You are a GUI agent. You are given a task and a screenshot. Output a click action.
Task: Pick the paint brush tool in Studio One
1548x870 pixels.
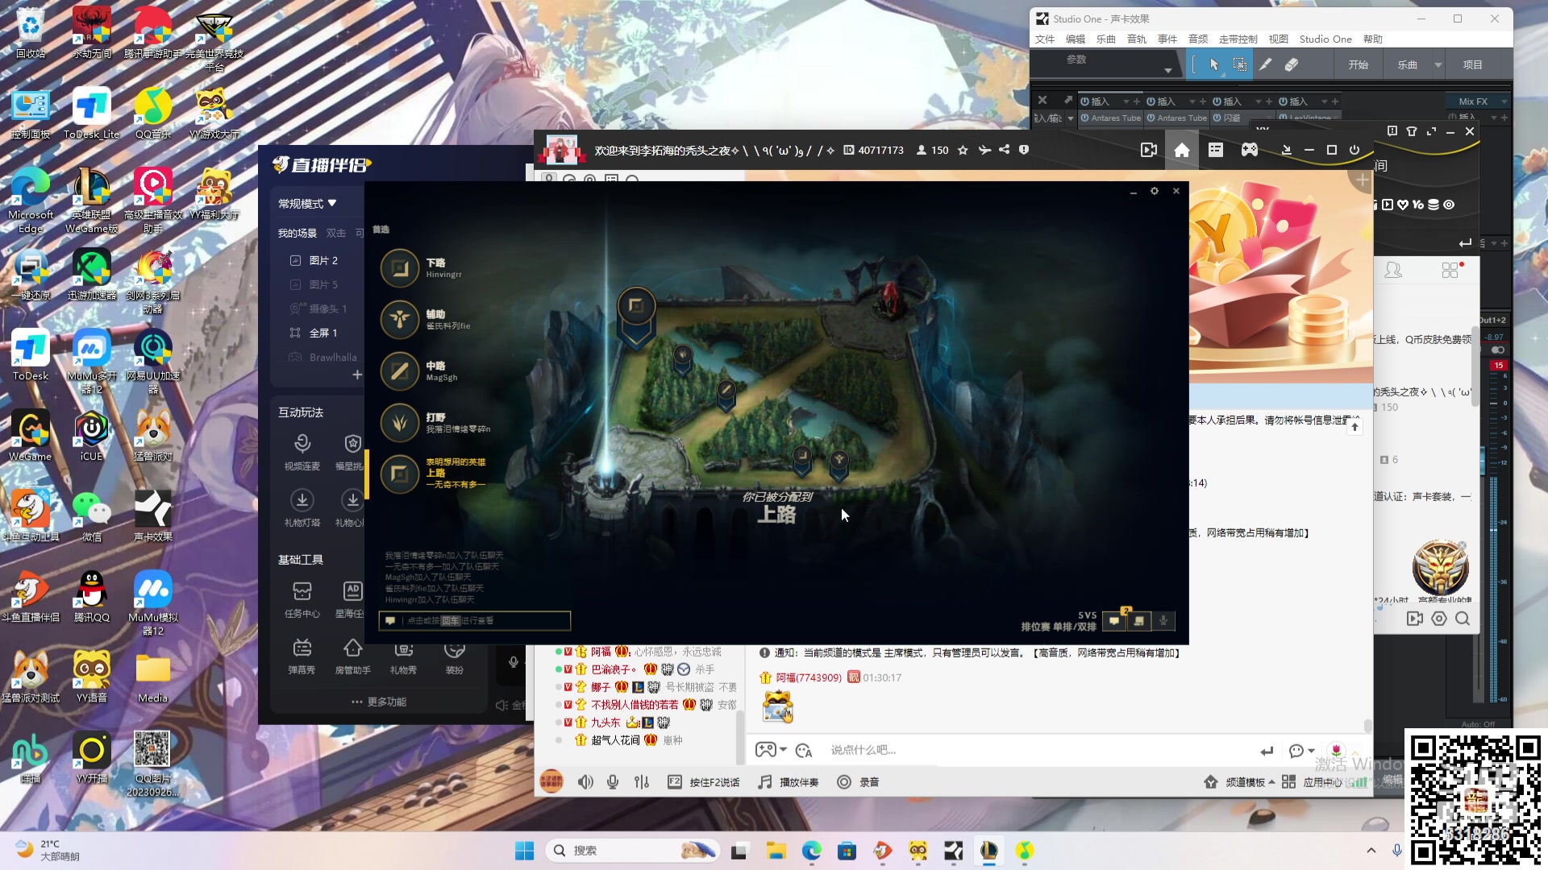(1266, 64)
